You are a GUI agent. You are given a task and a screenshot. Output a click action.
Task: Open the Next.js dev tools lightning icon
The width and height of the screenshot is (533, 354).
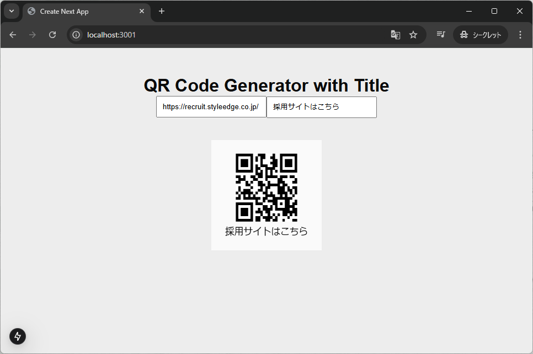point(18,336)
